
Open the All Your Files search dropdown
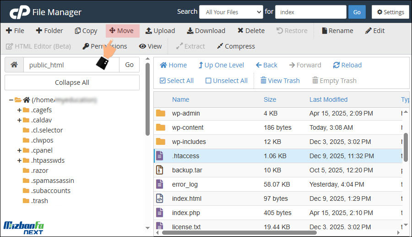pos(231,12)
